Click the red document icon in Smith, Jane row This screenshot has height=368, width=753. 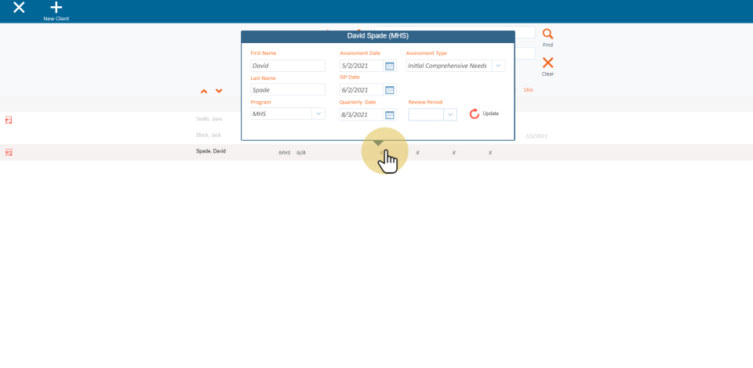tap(9, 120)
